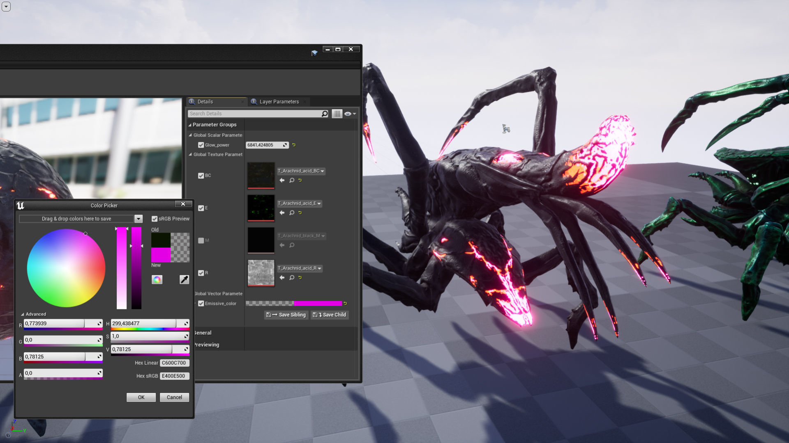The height and width of the screenshot is (443, 789).
Task: Reset R texture to default
Action: point(300,278)
